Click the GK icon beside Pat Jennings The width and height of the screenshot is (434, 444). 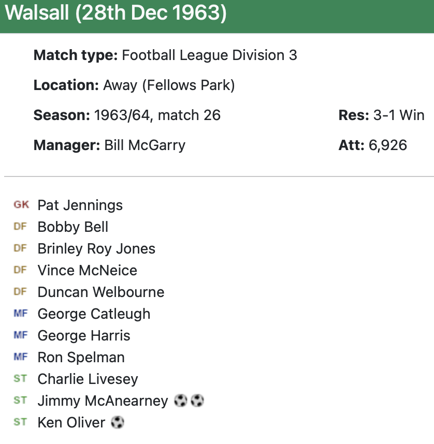point(21,205)
